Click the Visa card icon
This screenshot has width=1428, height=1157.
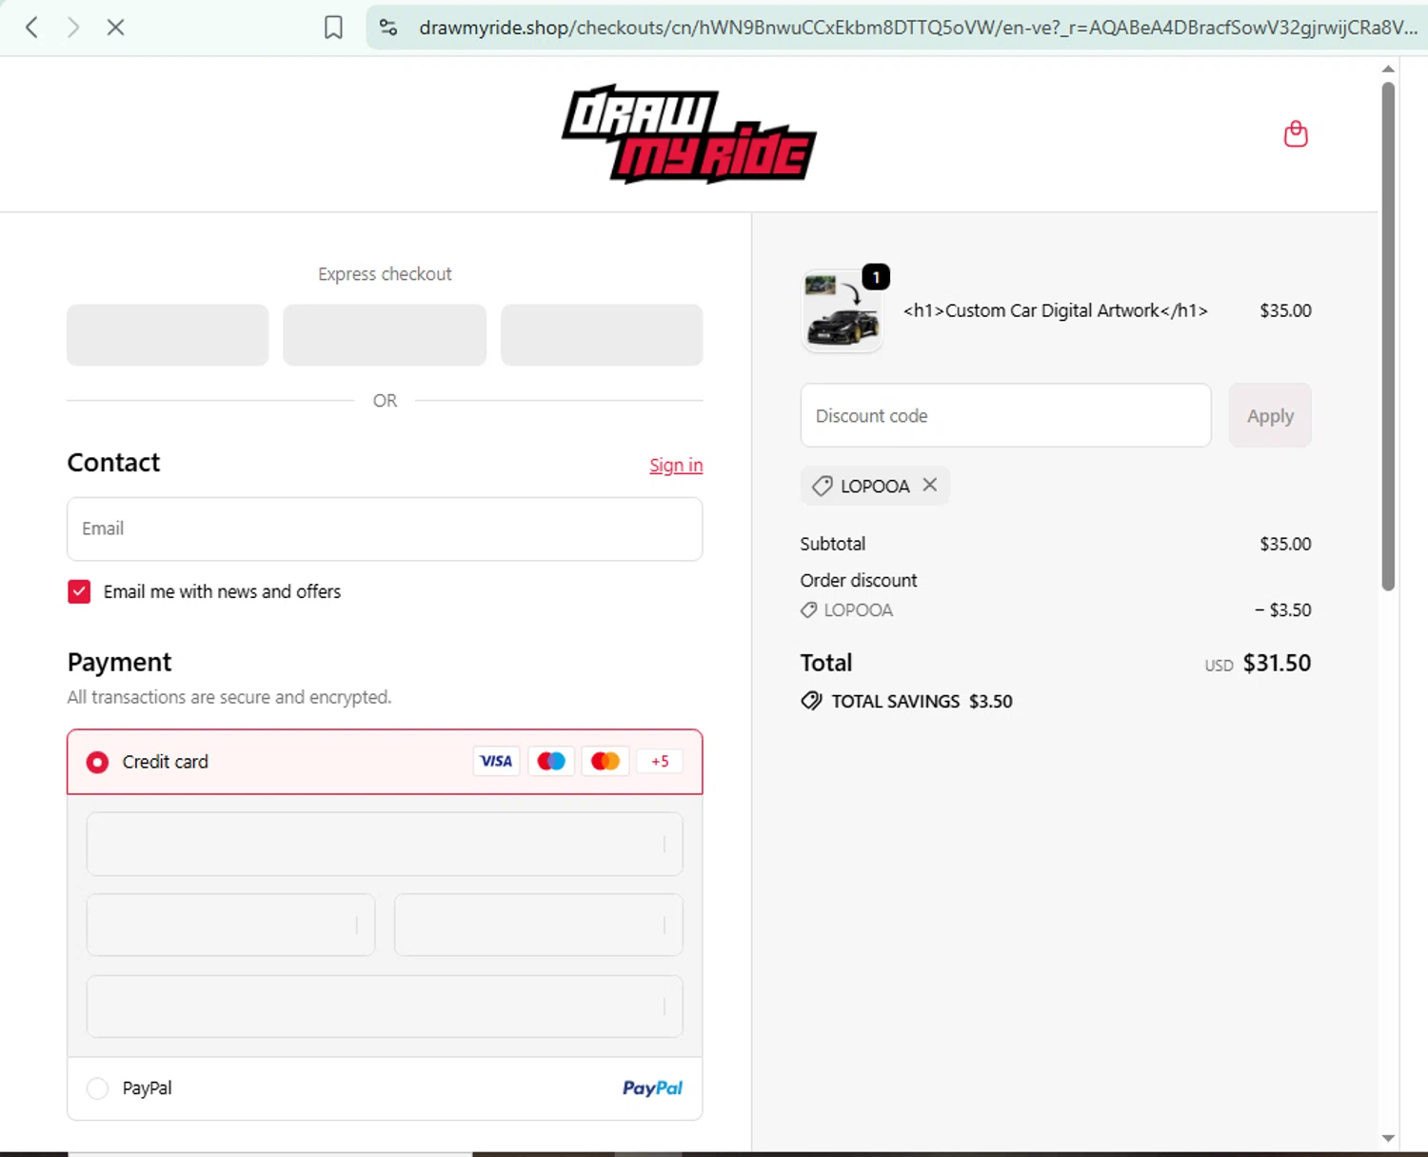pyautogui.click(x=496, y=761)
